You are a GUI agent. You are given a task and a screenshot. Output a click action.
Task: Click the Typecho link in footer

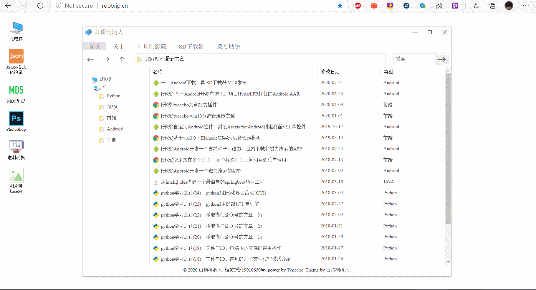[x=295, y=270]
